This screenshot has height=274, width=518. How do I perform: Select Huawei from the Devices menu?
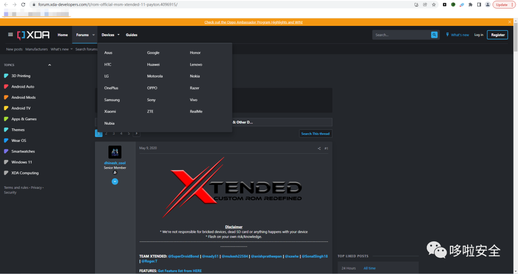153,65
